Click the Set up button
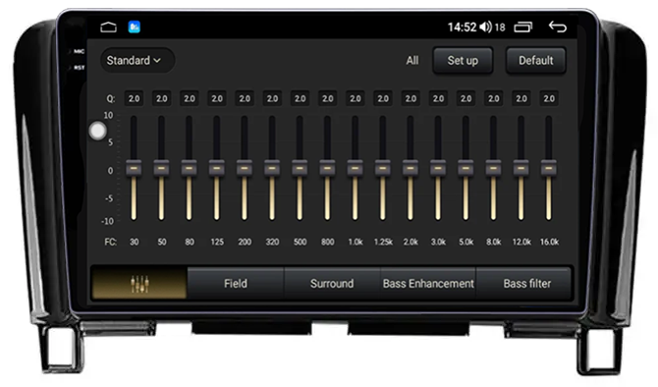Screen dimensions: 658x387 coord(463,61)
